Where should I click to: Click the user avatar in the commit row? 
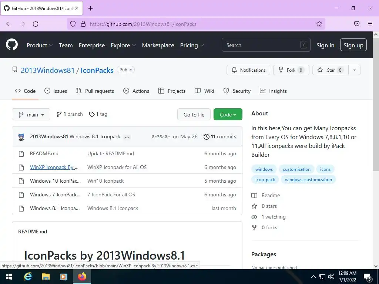[x=21, y=137]
